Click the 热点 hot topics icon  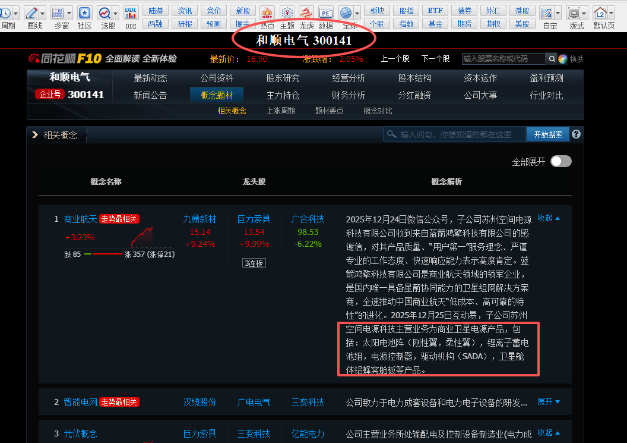pyautogui.click(x=267, y=13)
